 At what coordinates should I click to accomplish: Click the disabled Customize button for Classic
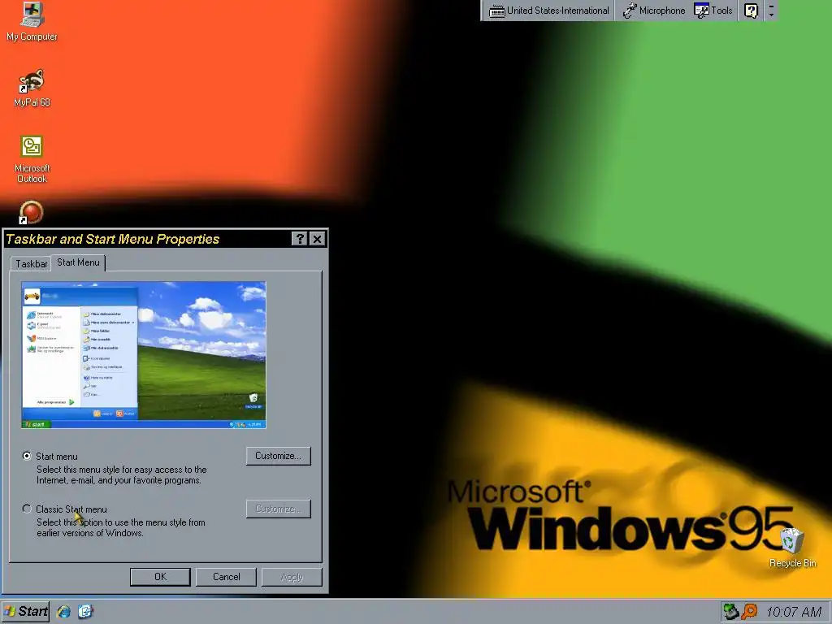tap(278, 509)
